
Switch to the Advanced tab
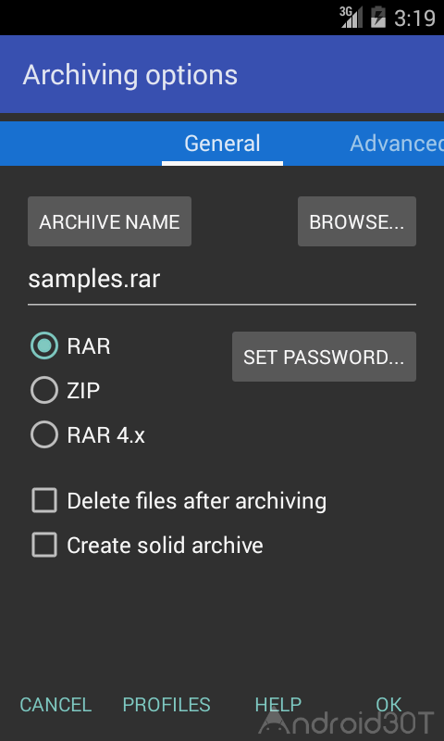[x=397, y=144]
